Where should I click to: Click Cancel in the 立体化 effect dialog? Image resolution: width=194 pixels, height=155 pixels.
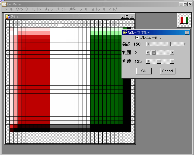tap(168, 71)
